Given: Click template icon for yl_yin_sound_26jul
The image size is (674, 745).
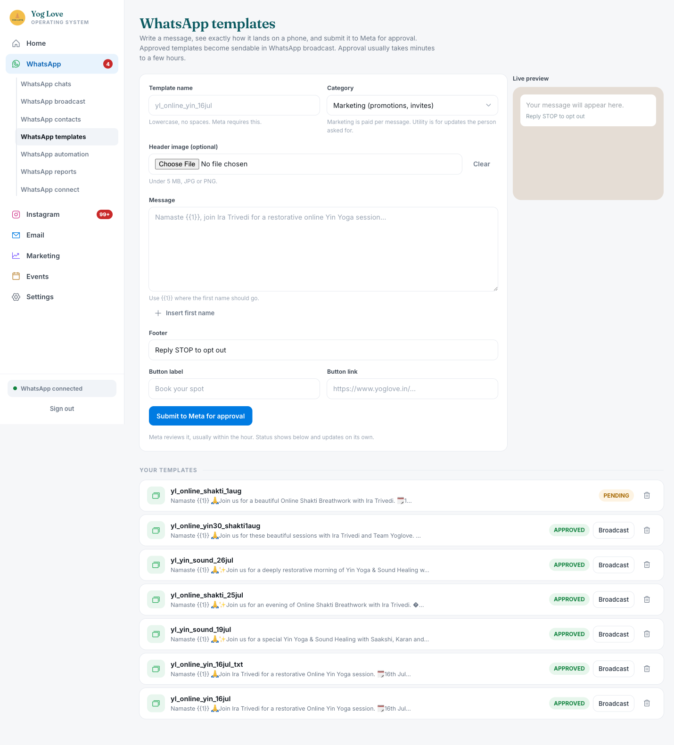Looking at the screenshot, I should pyautogui.click(x=156, y=565).
